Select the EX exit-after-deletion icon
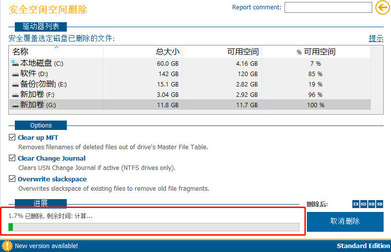The image size is (391, 252). coord(356,204)
